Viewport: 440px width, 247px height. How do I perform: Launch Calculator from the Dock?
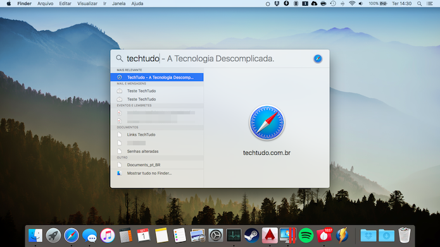click(x=125, y=235)
